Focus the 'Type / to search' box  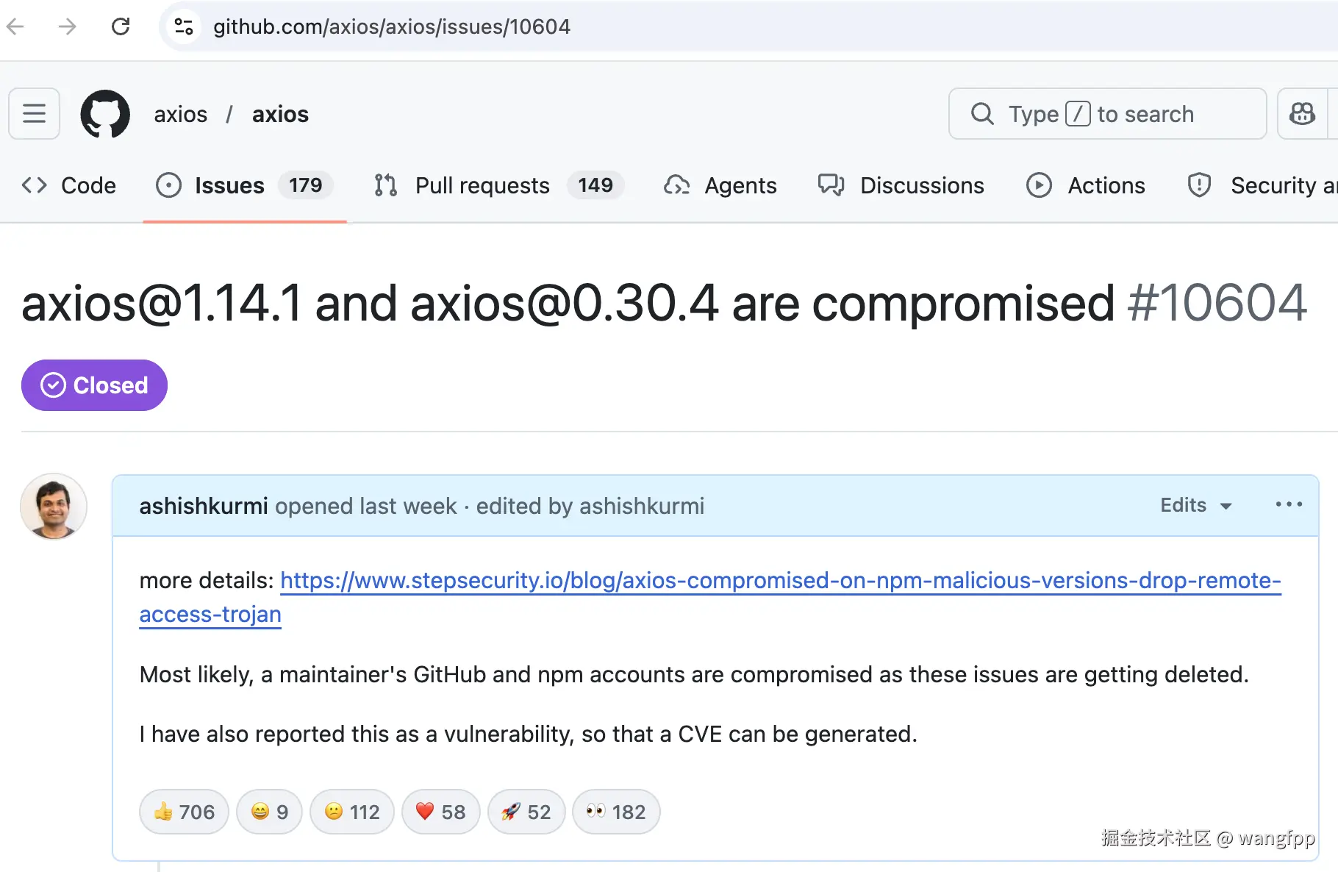pyautogui.click(x=1107, y=114)
